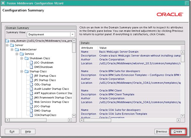The height and width of the screenshot is (138, 191).
Task: Collapse the AdminServer tree node
Action: click(12, 50)
